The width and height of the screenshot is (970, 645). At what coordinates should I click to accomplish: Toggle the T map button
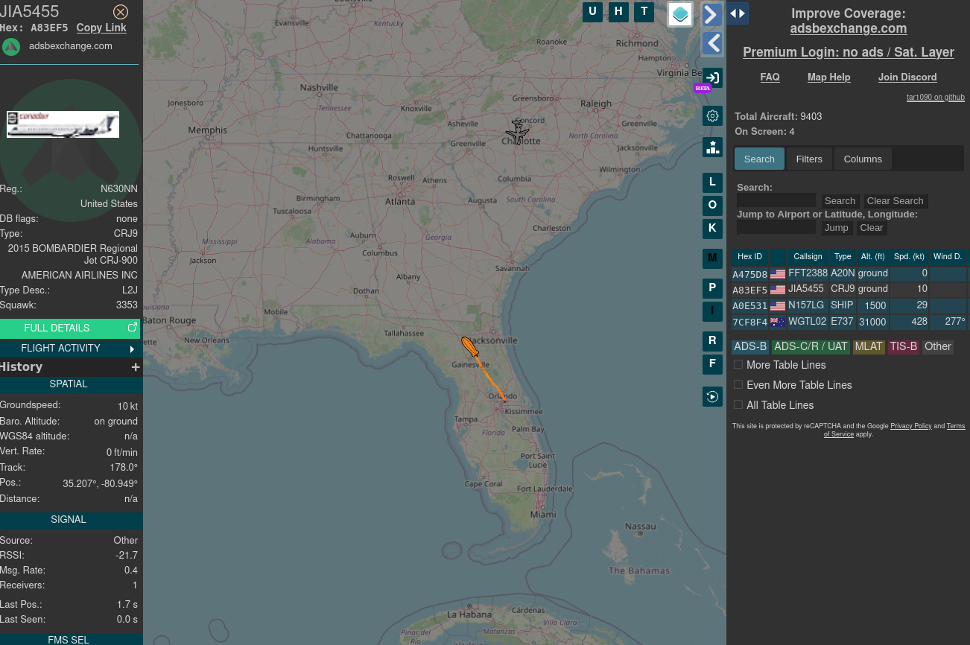point(644,11)
